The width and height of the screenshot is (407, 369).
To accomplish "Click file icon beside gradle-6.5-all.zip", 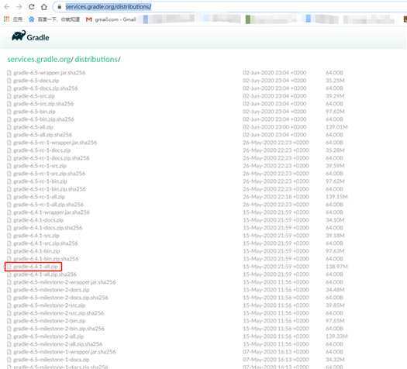I will 9,127.
